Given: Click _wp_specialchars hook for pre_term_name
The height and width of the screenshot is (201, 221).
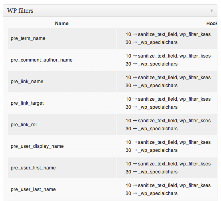Looking at the screenshot, I should [158, 42].
